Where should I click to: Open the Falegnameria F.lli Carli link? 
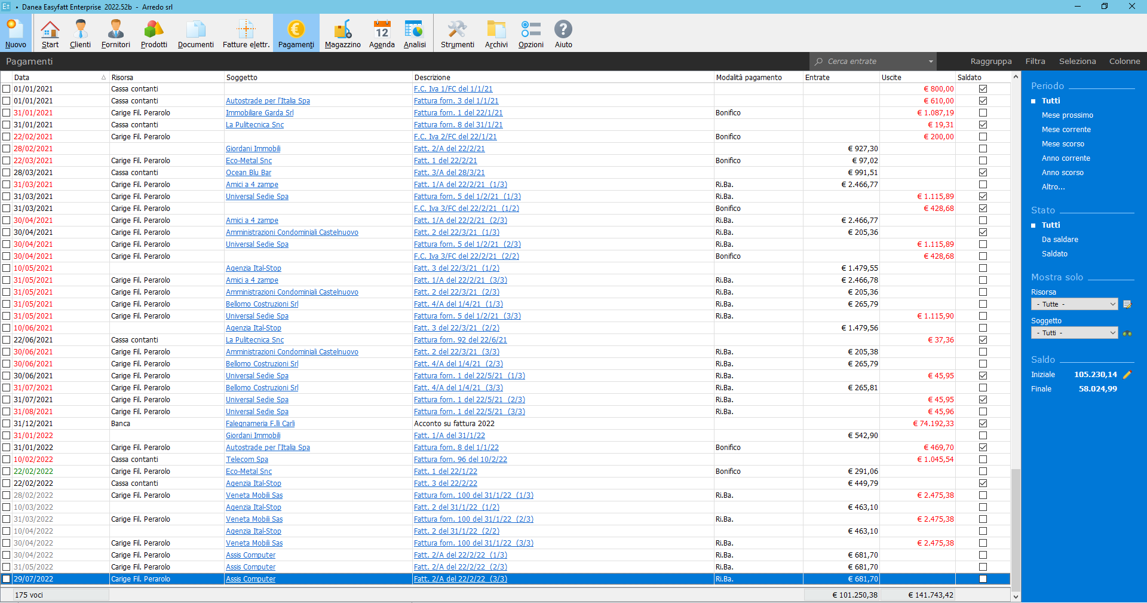coord(260,423)
